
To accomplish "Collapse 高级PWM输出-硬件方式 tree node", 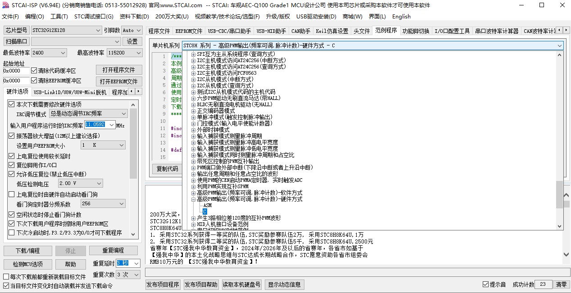I will point(194,199).
